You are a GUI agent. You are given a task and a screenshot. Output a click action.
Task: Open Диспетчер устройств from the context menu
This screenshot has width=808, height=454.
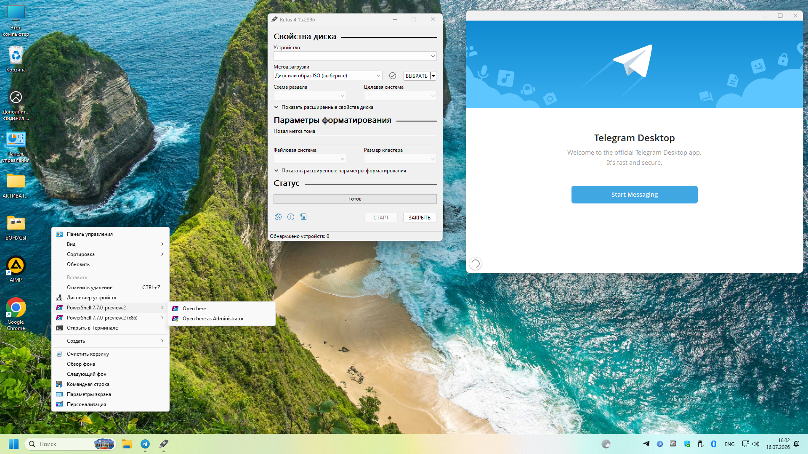[110, 298]
